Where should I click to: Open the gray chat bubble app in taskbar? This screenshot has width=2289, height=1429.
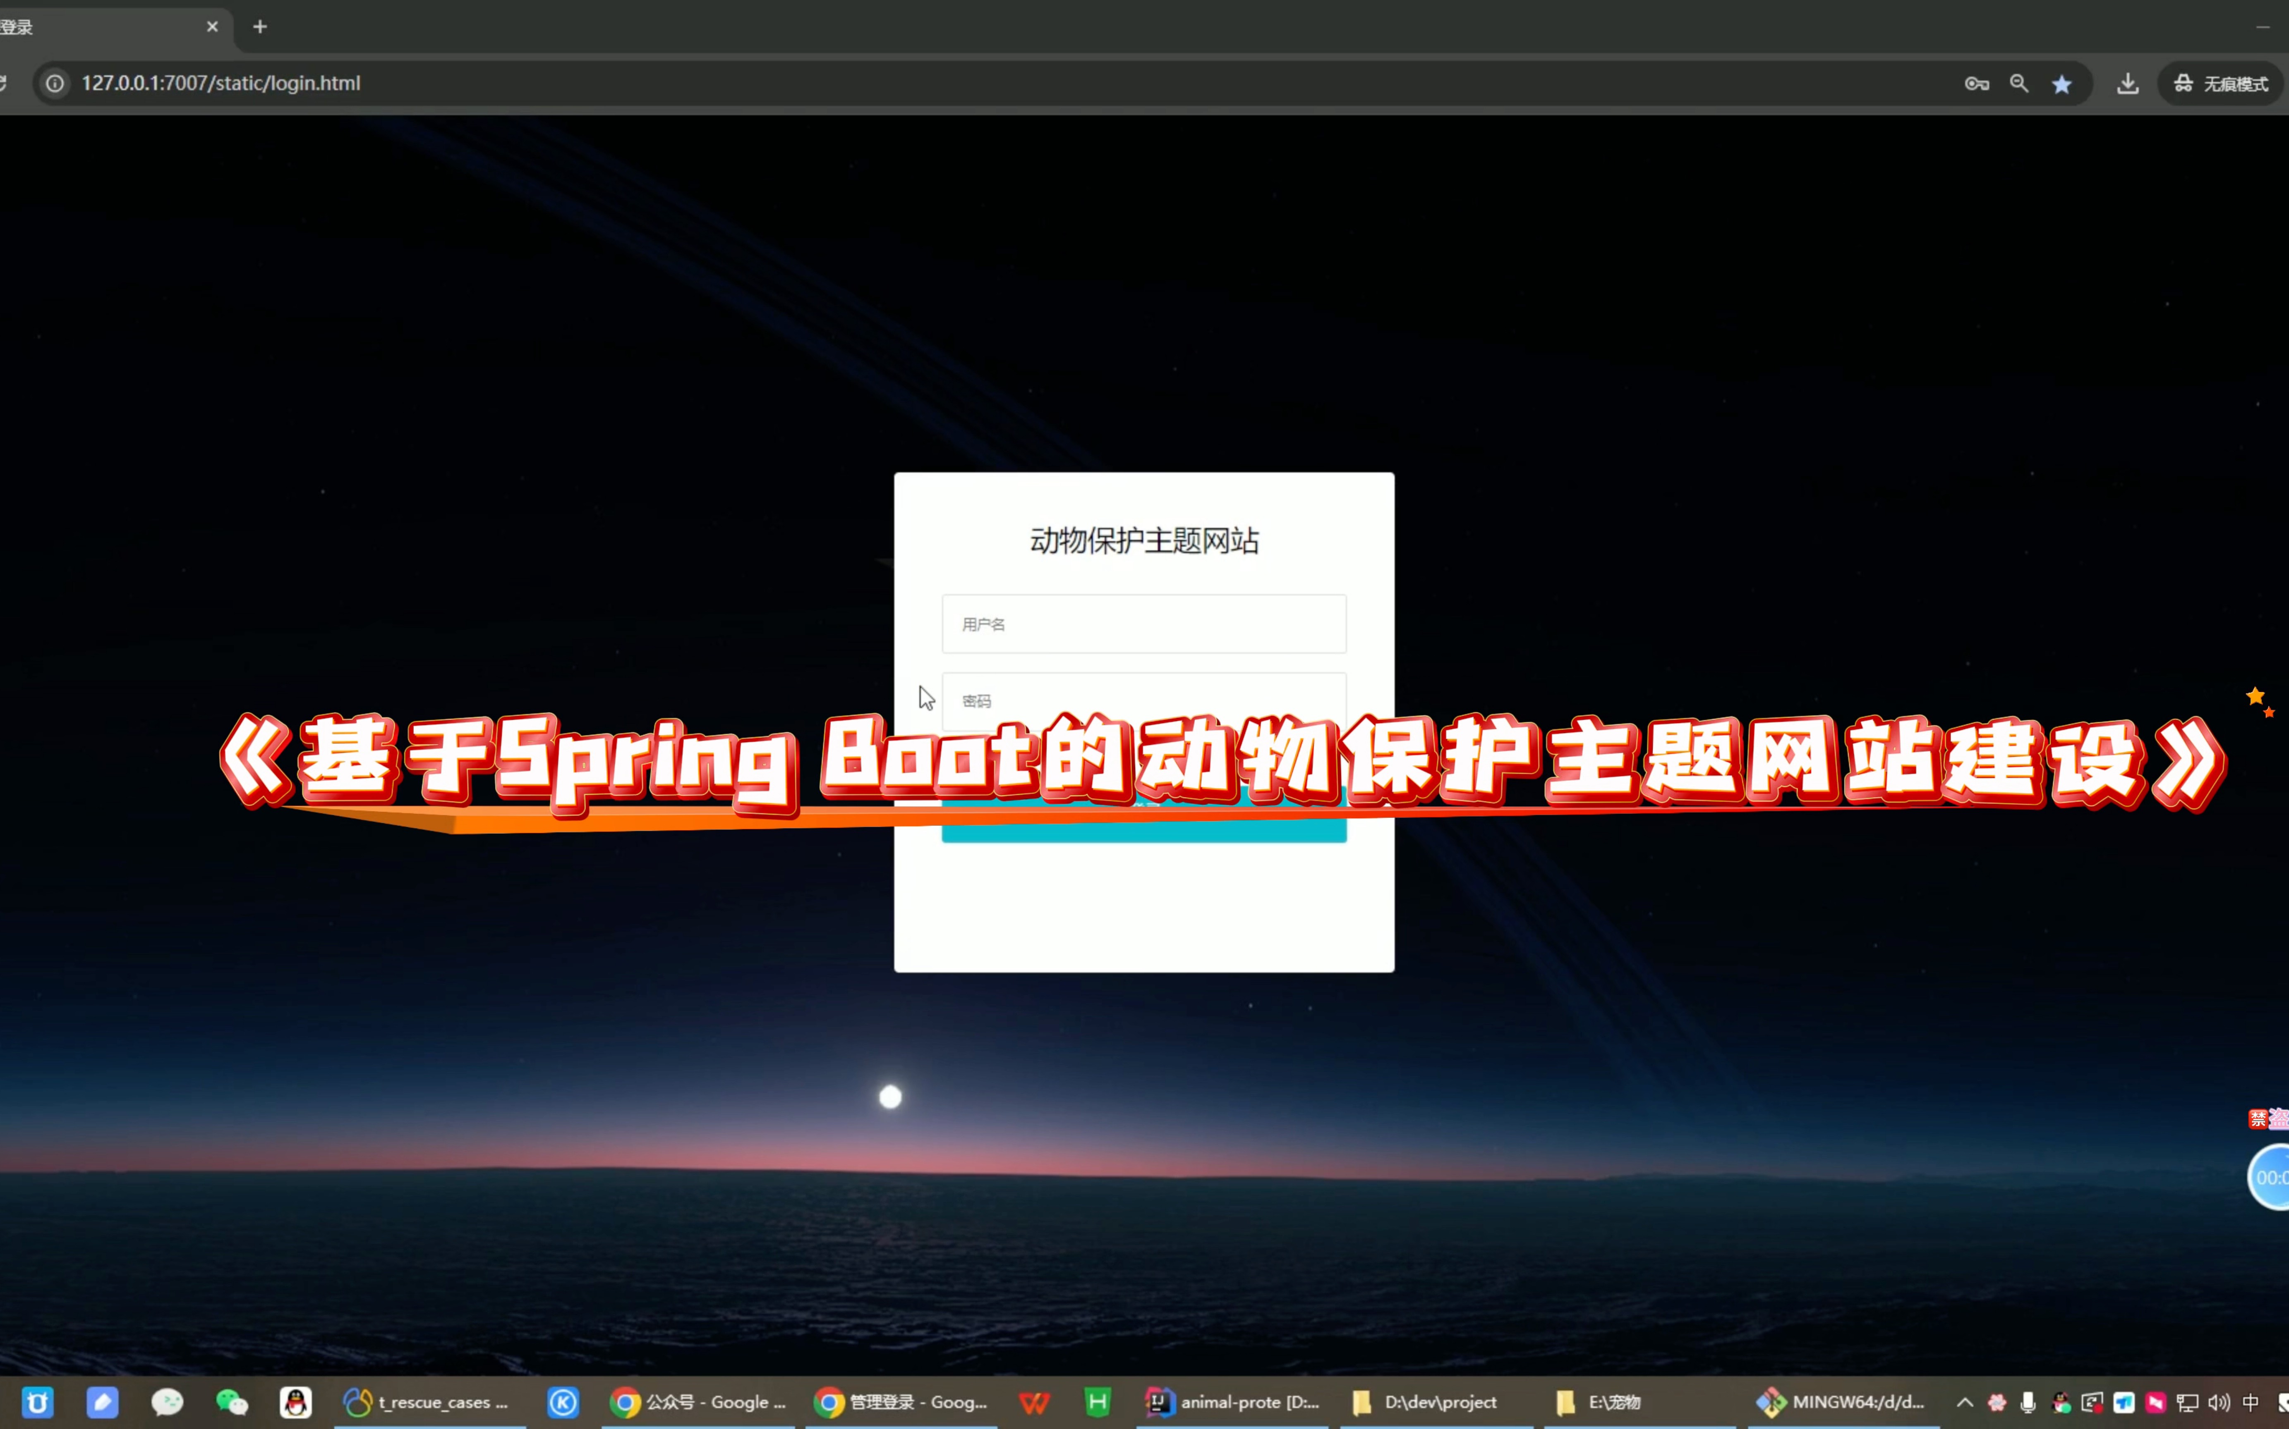point(168,1403)
